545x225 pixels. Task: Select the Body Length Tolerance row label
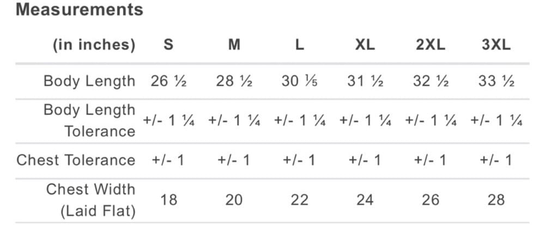point(89,120)
